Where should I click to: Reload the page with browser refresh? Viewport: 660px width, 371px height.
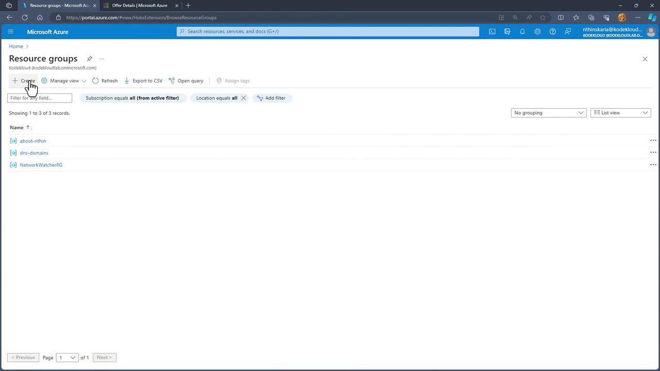[x=24, y=18]
